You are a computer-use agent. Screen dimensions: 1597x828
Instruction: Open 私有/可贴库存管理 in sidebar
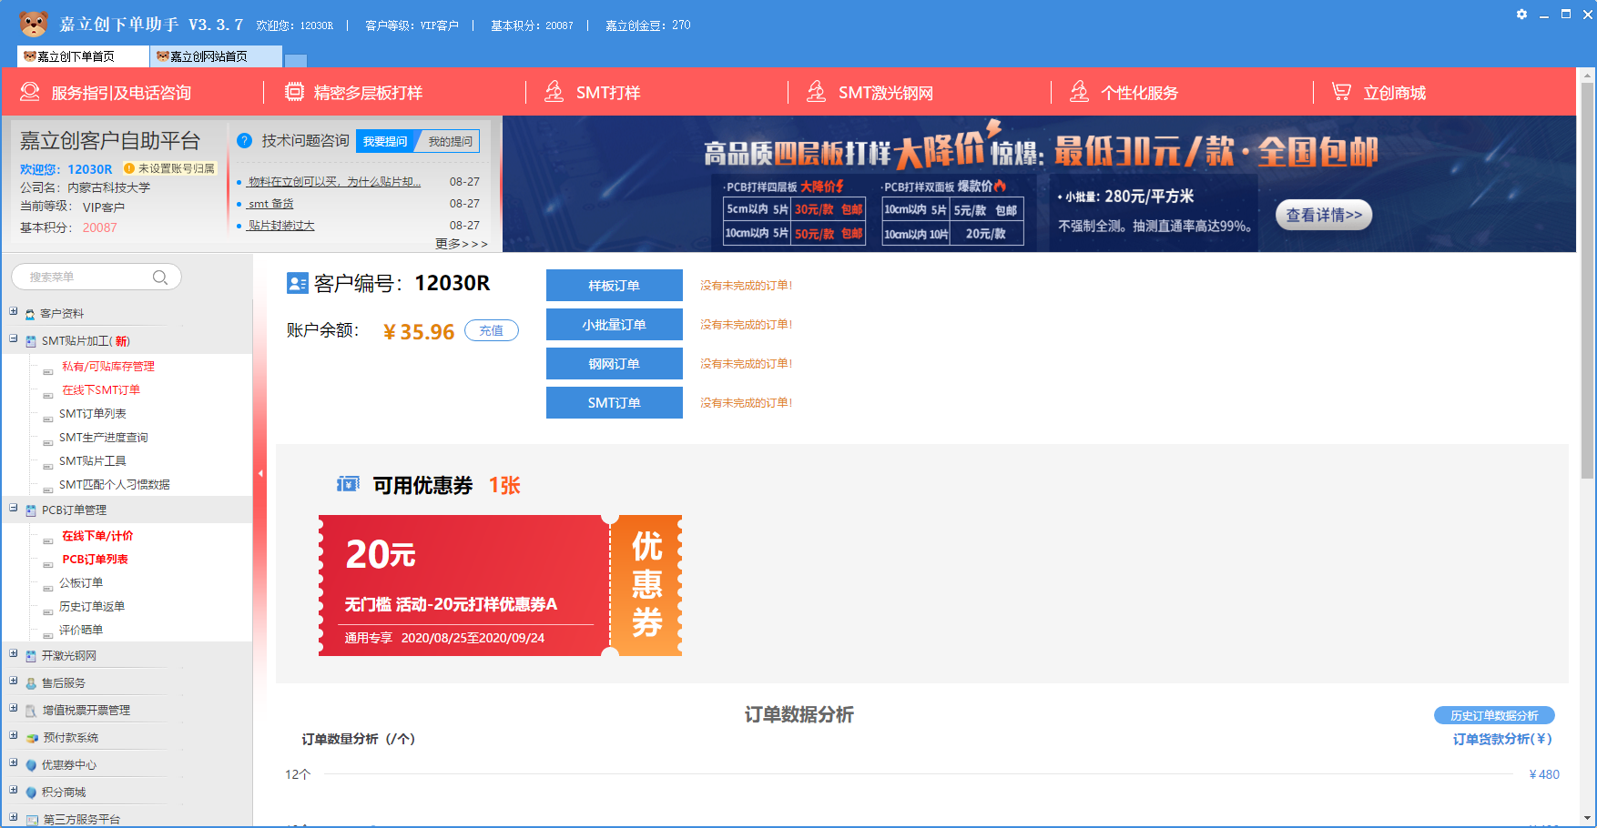108,366
